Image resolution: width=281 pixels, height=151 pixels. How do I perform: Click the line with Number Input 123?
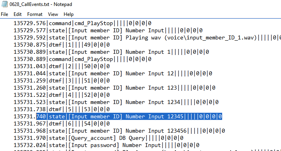pyautogui.click(x=114, y=88)
